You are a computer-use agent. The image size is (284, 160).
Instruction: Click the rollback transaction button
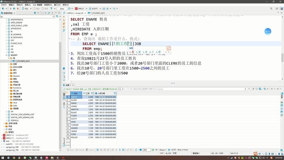[44, 9]
